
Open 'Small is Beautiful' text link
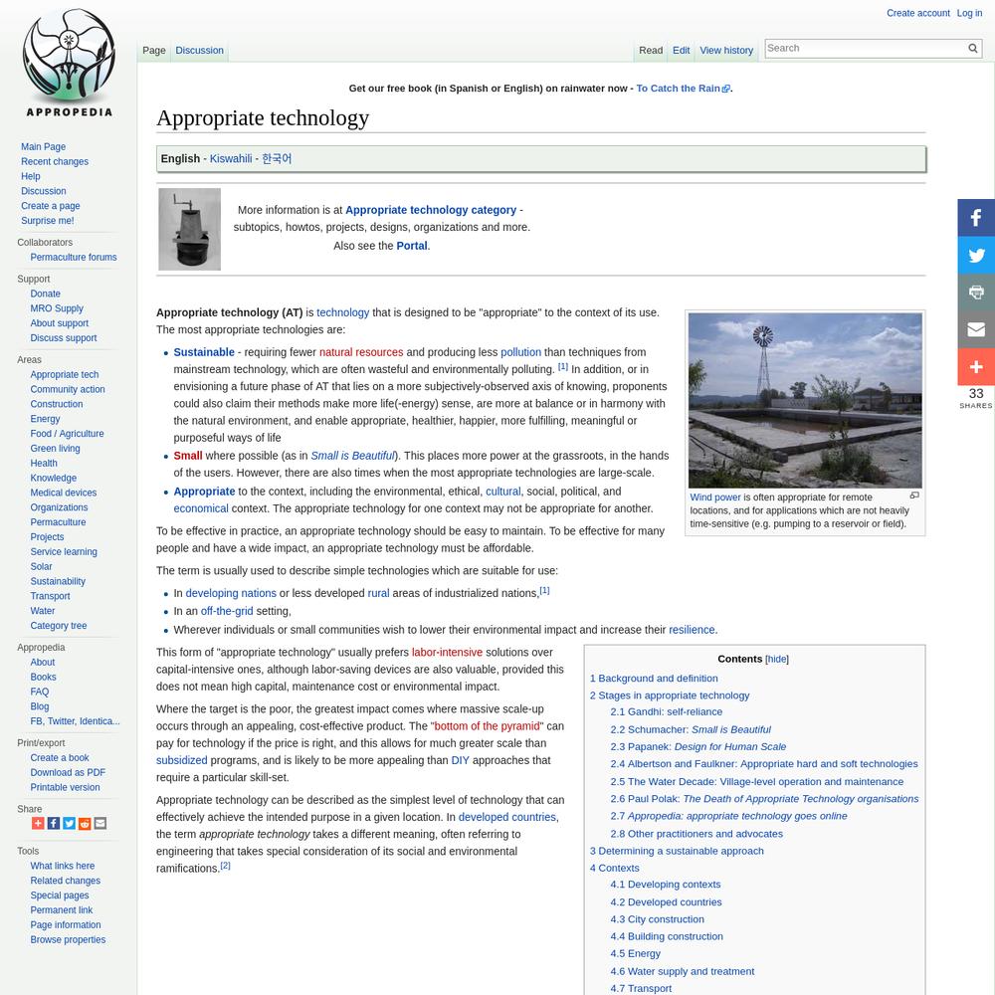tap(352, 456)
